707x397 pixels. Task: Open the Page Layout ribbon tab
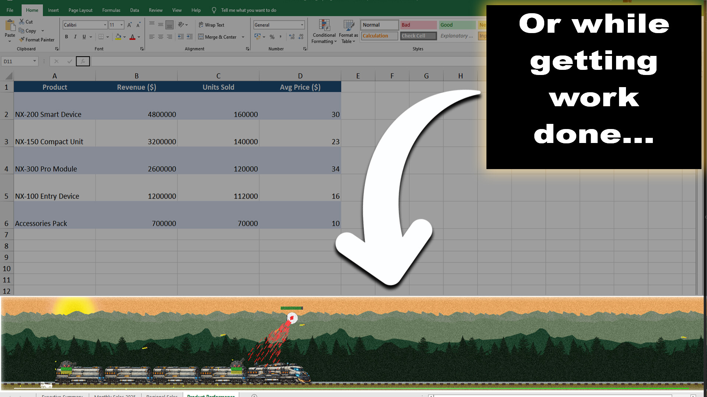click(x=80, y=10)
